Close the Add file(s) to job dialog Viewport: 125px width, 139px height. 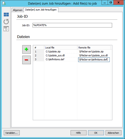(118, 2)
